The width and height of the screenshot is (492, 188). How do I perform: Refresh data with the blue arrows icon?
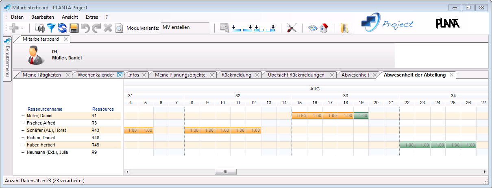[x=62, y=28]
